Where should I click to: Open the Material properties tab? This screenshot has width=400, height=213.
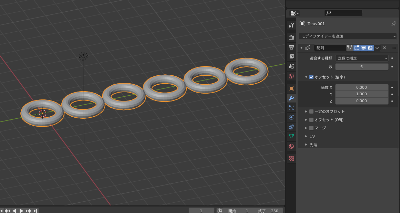(291, 146)
